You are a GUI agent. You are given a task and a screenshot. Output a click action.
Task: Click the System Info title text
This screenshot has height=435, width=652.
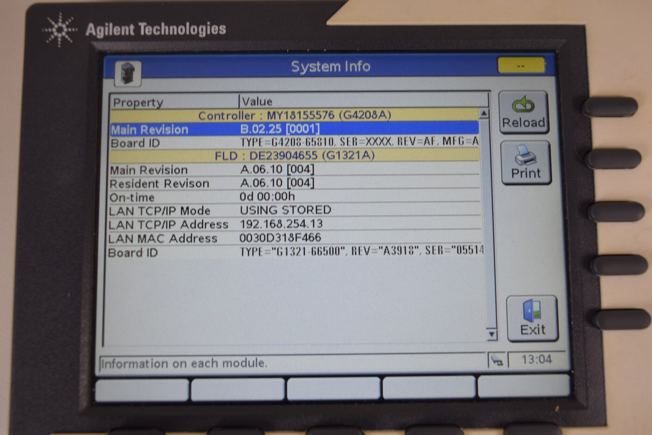tap(330, 66)
